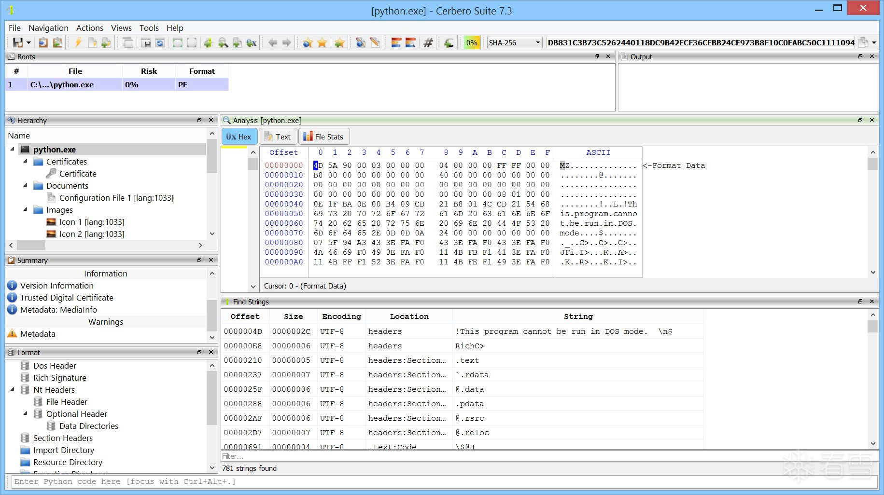The width and height of the screenshot is (884, 495).
Task: Open the Navigation menu
Action: [x=48, y=28]
